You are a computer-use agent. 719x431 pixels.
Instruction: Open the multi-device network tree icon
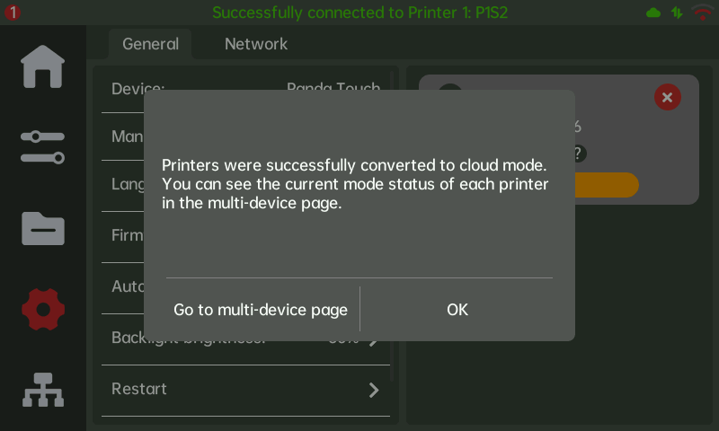(x=43, y=390)
